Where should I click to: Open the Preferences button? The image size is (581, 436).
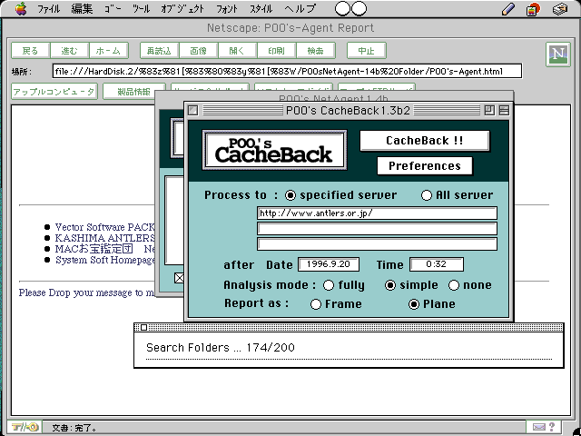(424, 166)
